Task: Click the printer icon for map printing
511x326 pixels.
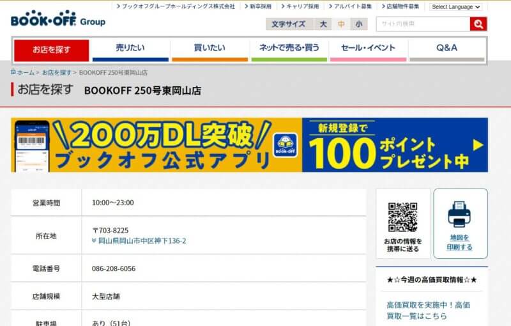Action: click(459, 214)
